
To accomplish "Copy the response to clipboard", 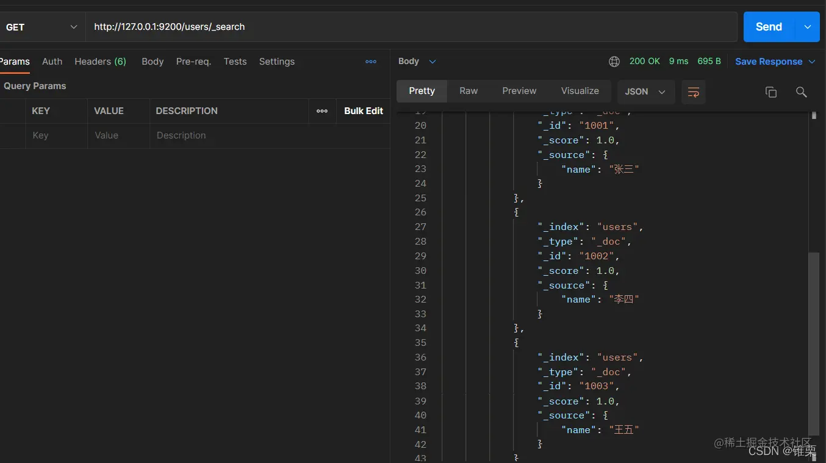I will coord(771,92).
